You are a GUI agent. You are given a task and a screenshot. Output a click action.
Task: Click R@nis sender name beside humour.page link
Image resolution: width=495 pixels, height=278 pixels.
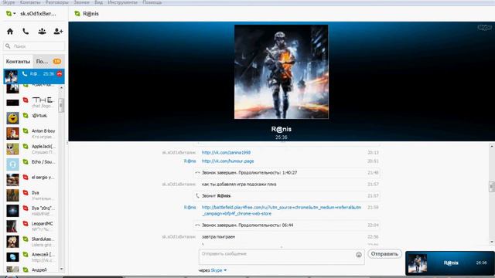[x=189, y=161]
